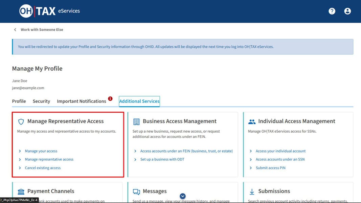Viewport: 361px width, 203px height.
Task: Click 'Manage my access and representative access' description
Action: point(67,131)
